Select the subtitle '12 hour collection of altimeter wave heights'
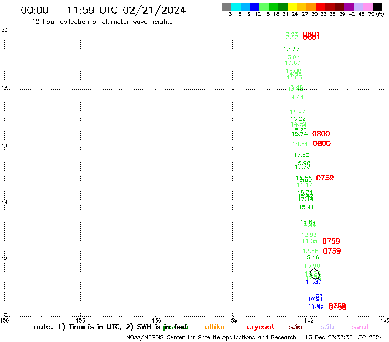 point(102,22)
